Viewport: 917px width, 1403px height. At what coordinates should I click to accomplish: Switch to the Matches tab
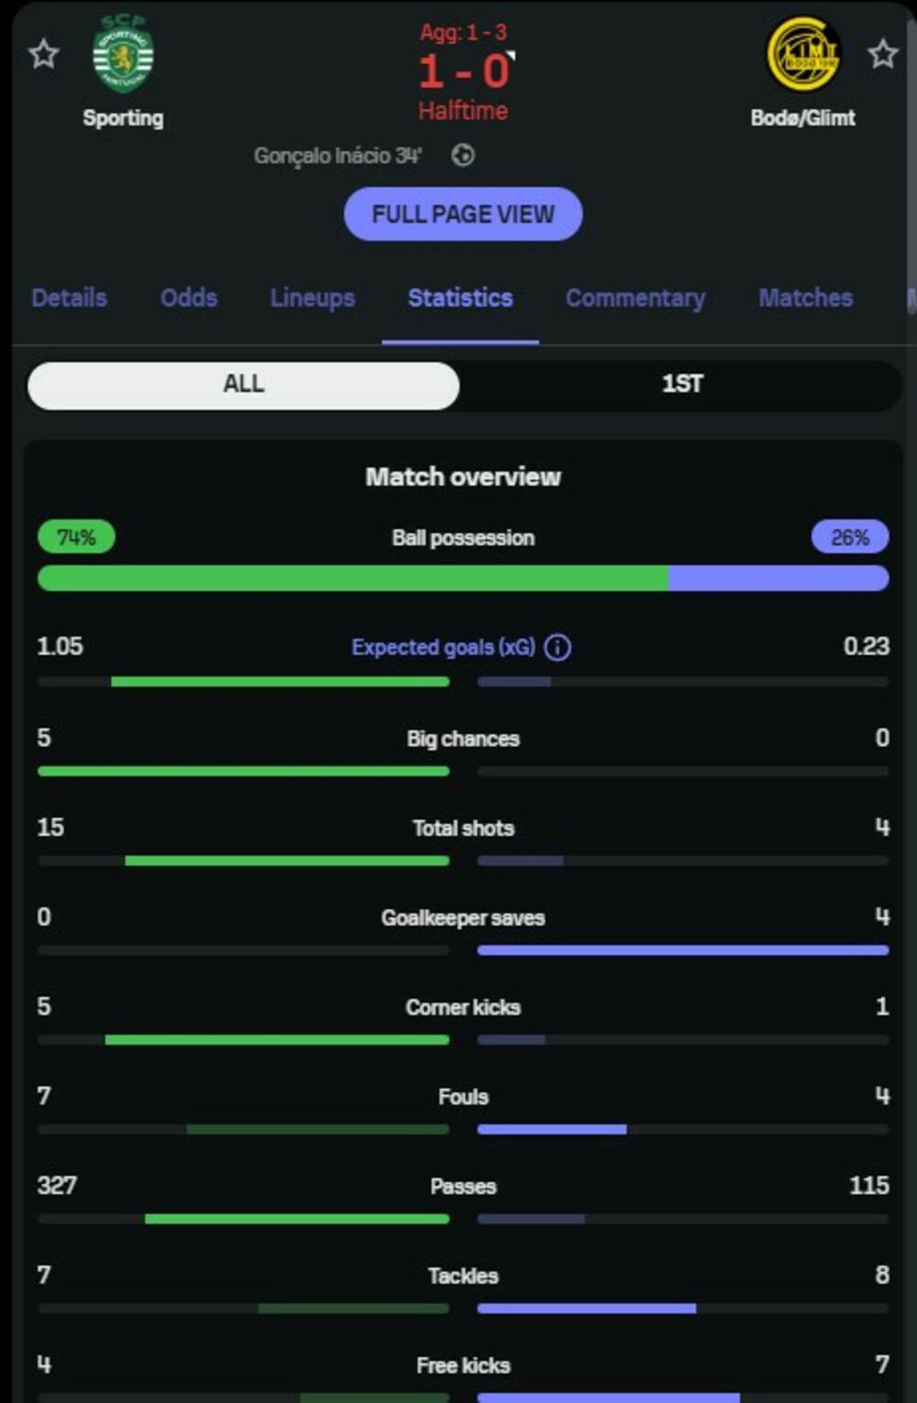(x=806, y=298)
